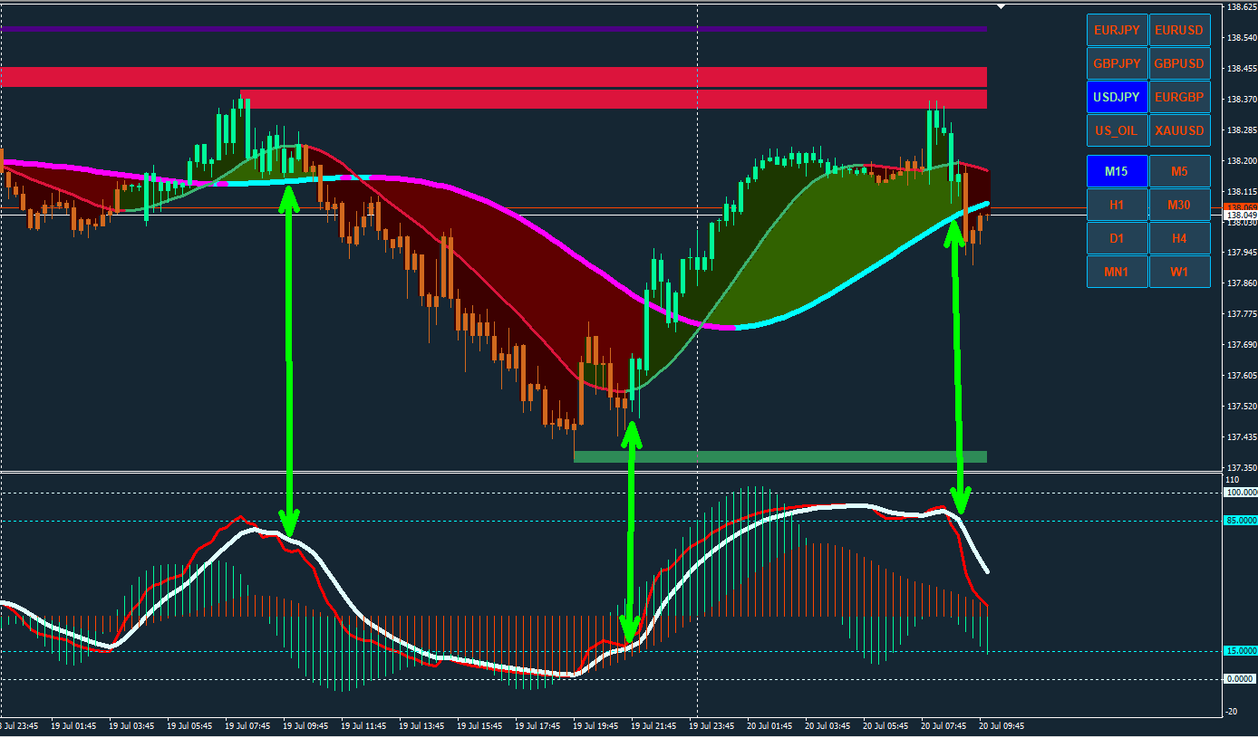Load the US_OIL symbol
The height and width of the screenshot is (738, 1258).
1117,130
